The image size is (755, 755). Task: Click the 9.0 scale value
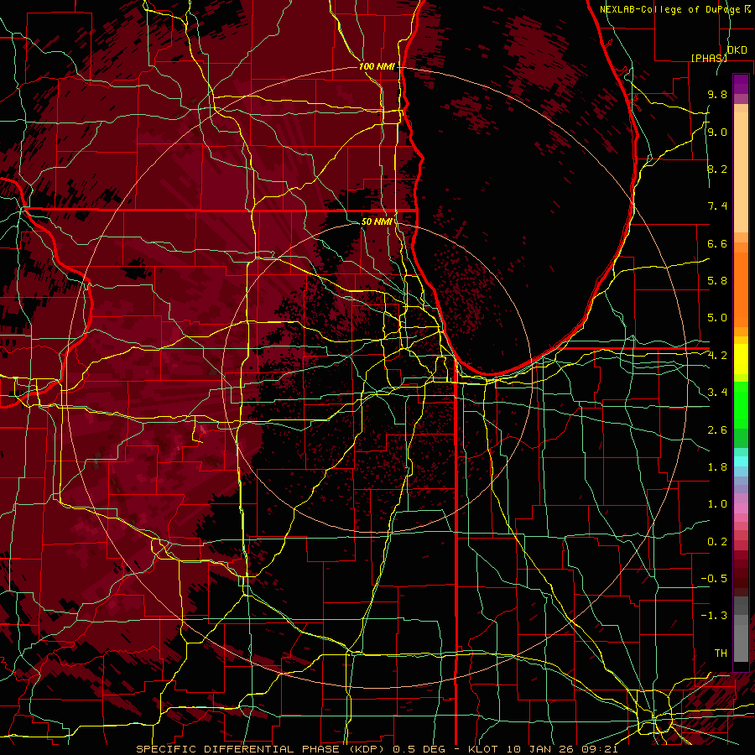click(717, 132)
